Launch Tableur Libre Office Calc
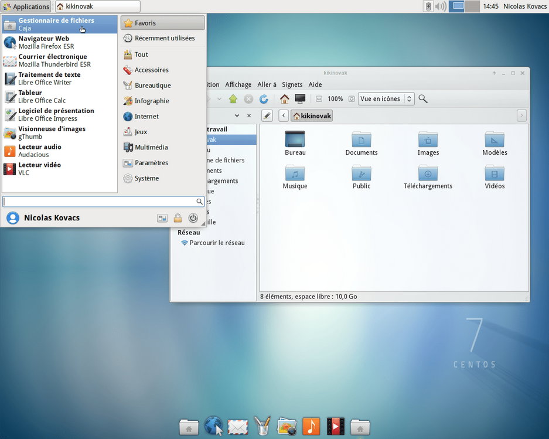The width and height of the screenshot is (549, 439). (x=60, y=96)
